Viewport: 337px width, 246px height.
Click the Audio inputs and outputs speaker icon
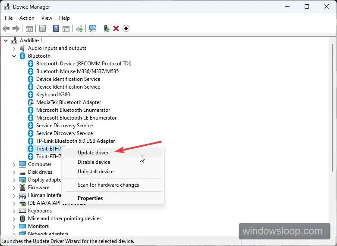point(22,48)
